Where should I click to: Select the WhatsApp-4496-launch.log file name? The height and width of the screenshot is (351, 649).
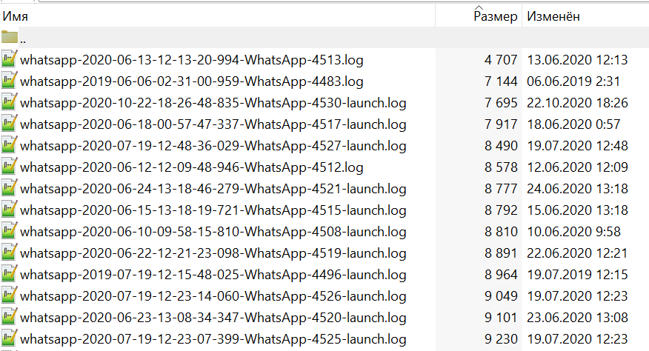[213, 275]
